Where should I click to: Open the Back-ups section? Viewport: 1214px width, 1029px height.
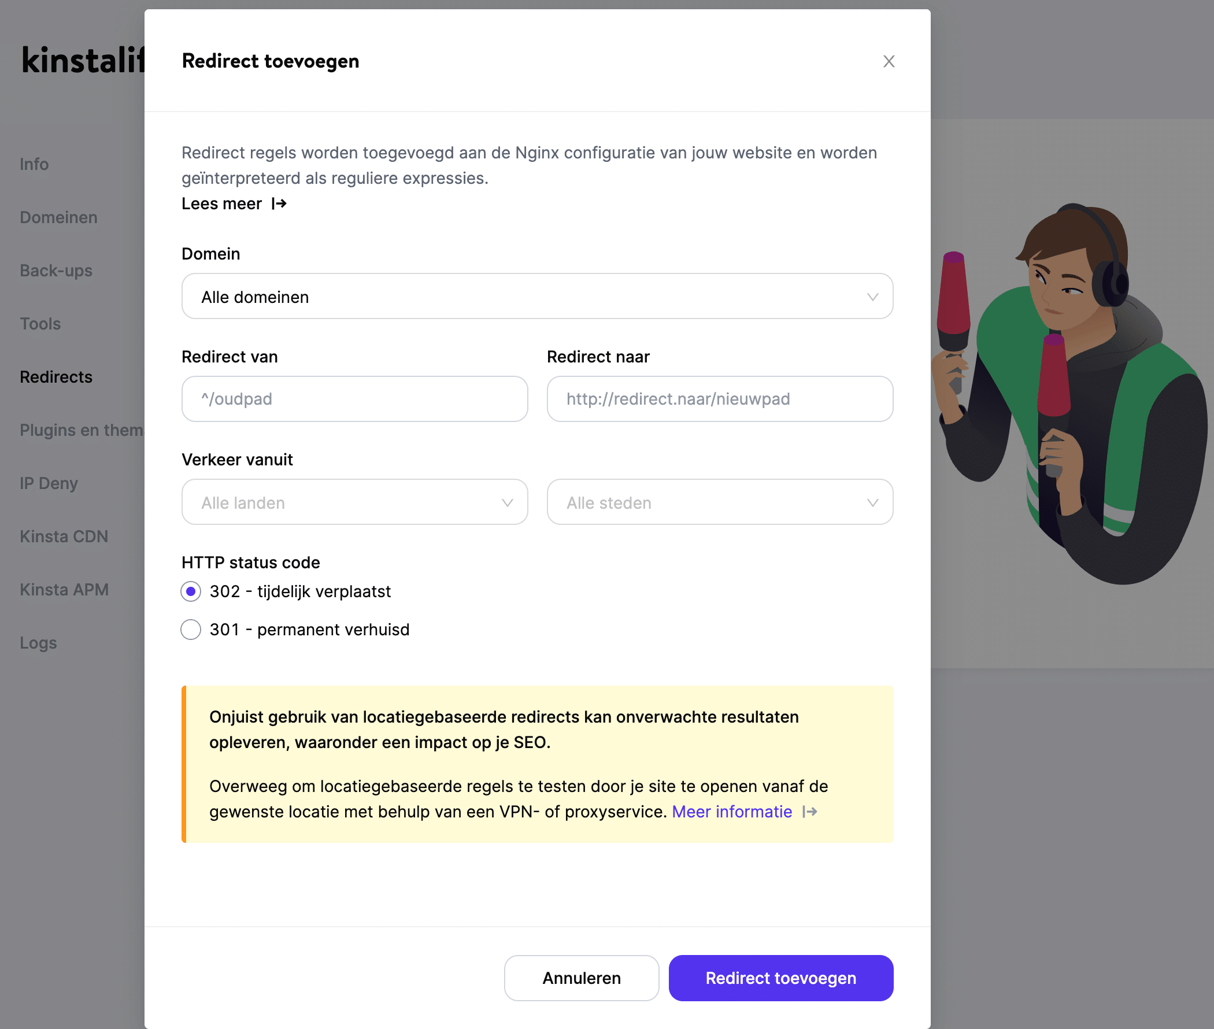pos(55,270)
